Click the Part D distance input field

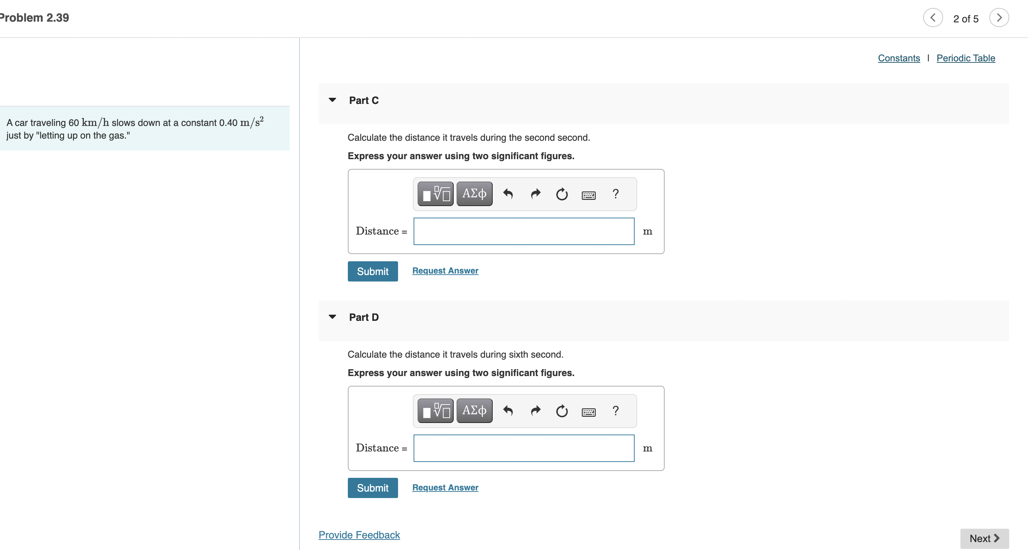tap(524, 448)
